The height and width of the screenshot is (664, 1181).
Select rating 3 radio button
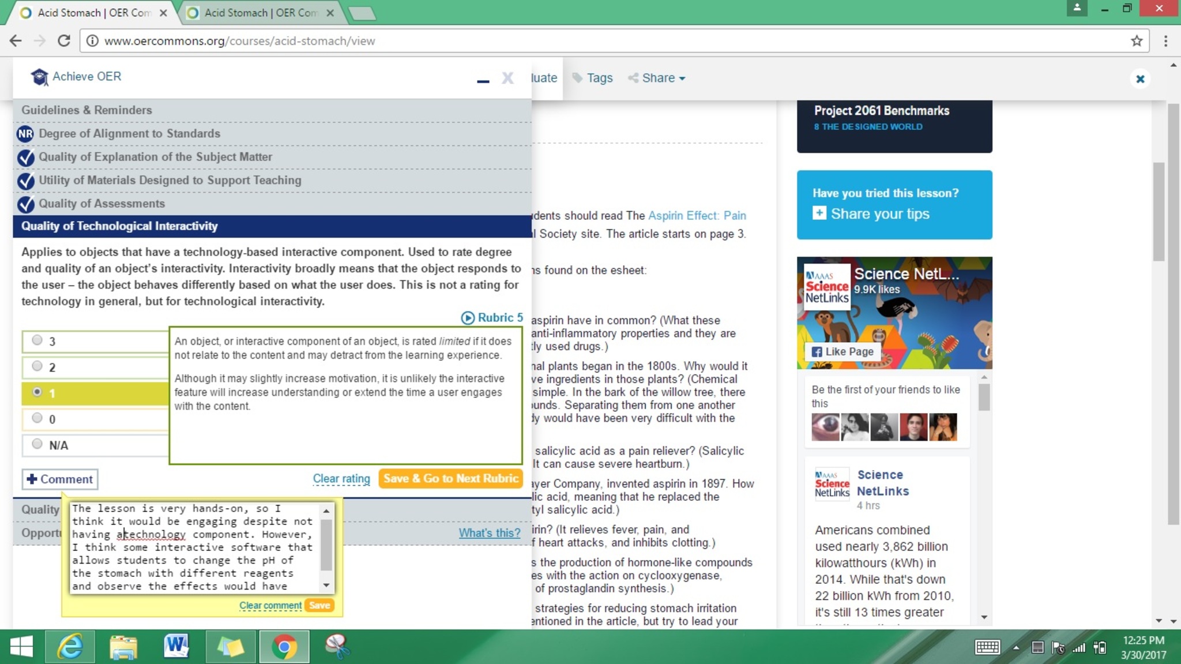click(37, 340)
